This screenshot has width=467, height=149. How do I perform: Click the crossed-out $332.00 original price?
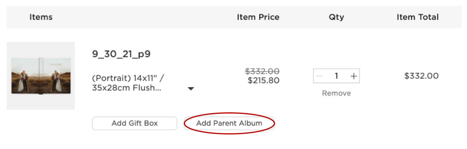pyautogui.click(x=262, y=71)
